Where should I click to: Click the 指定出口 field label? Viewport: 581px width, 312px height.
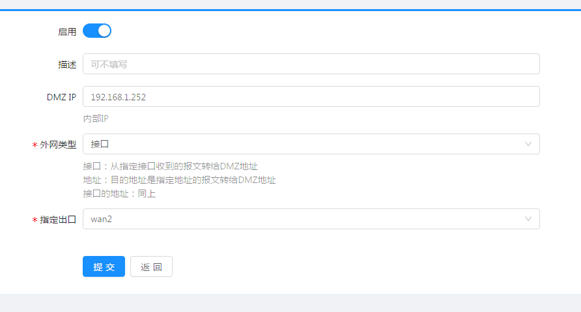click(x=58, y=220)
